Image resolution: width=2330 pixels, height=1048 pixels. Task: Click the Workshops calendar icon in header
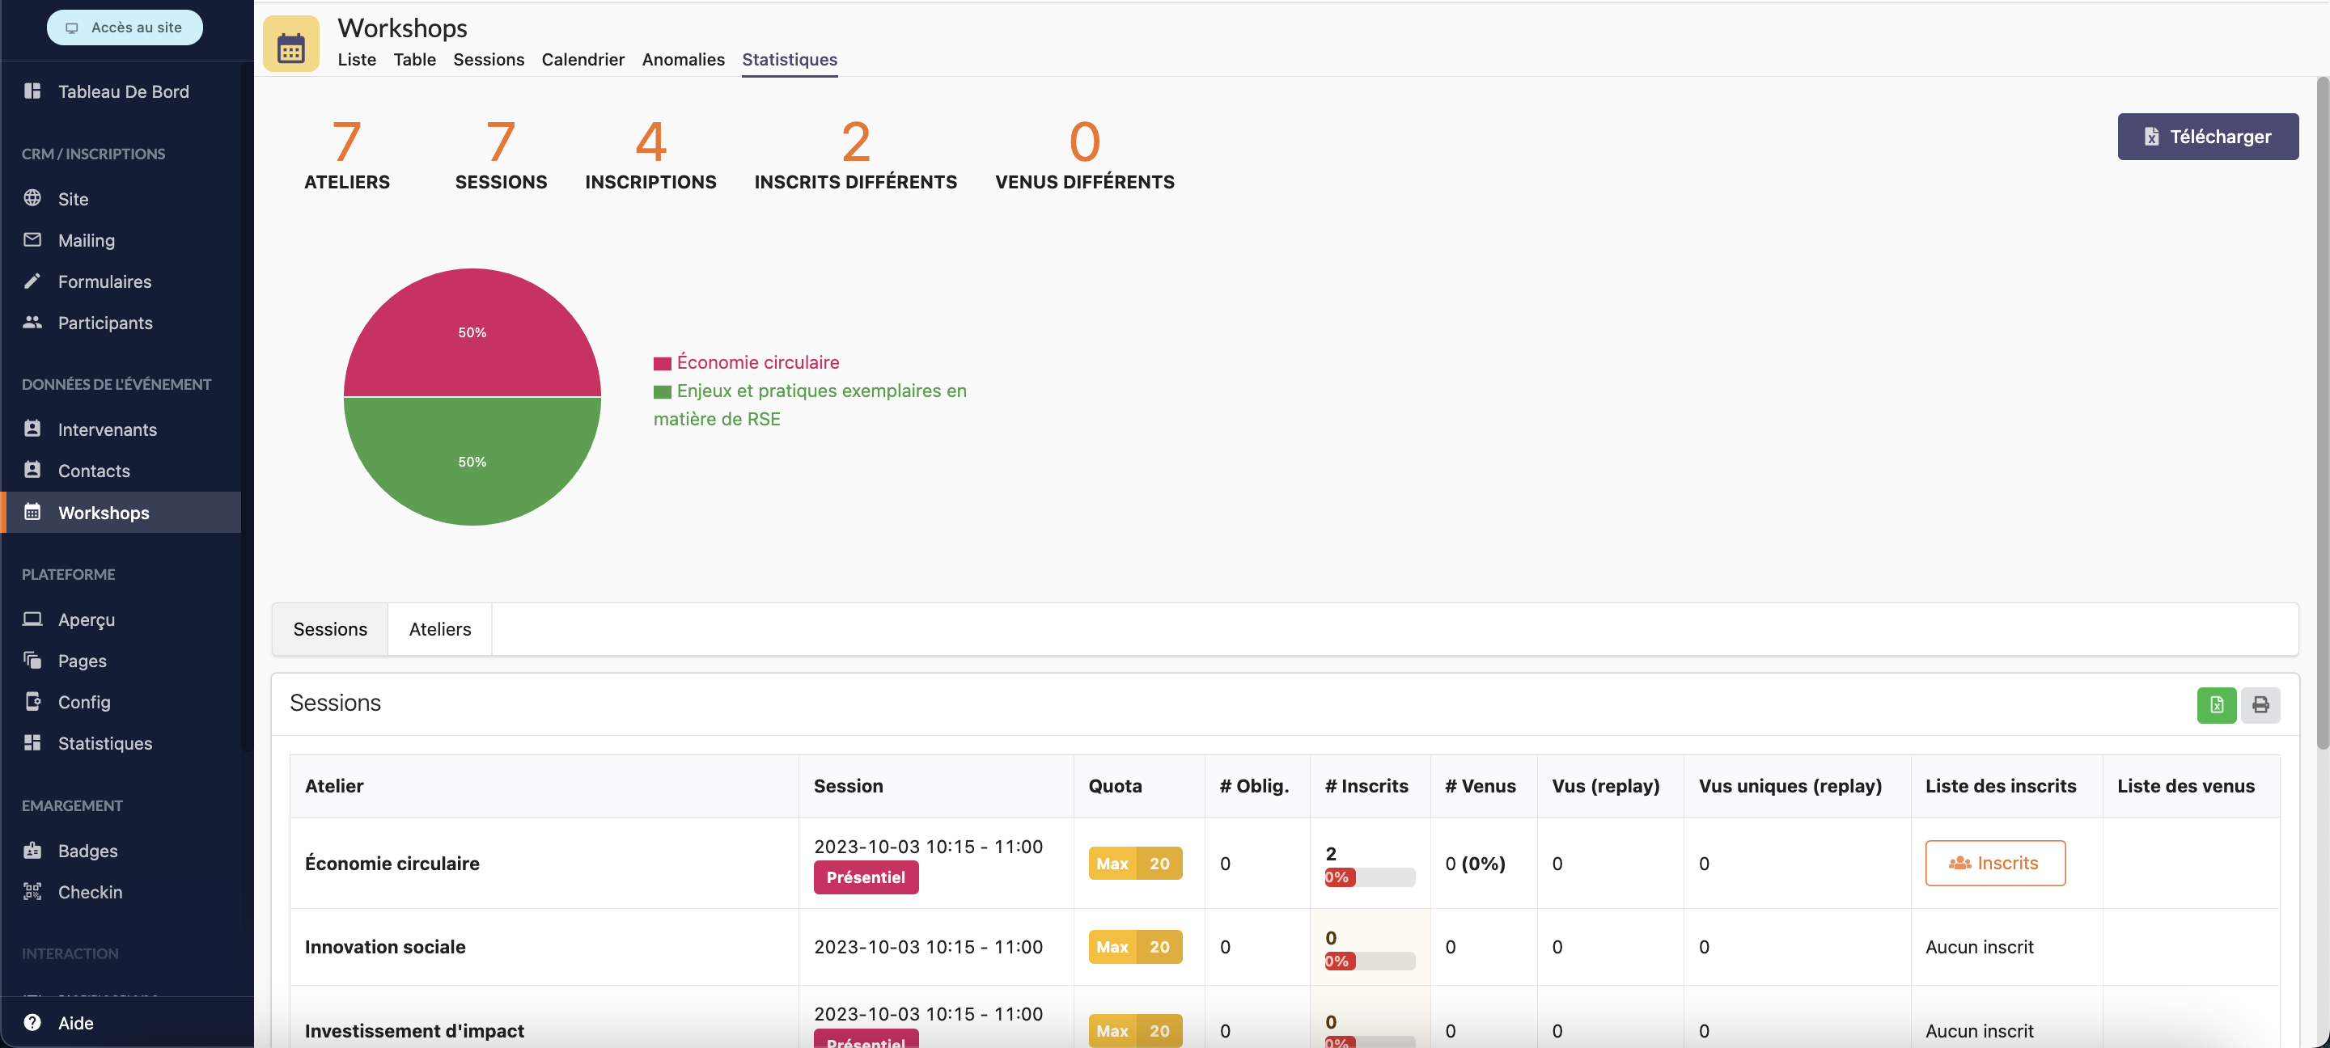point(290,44)
